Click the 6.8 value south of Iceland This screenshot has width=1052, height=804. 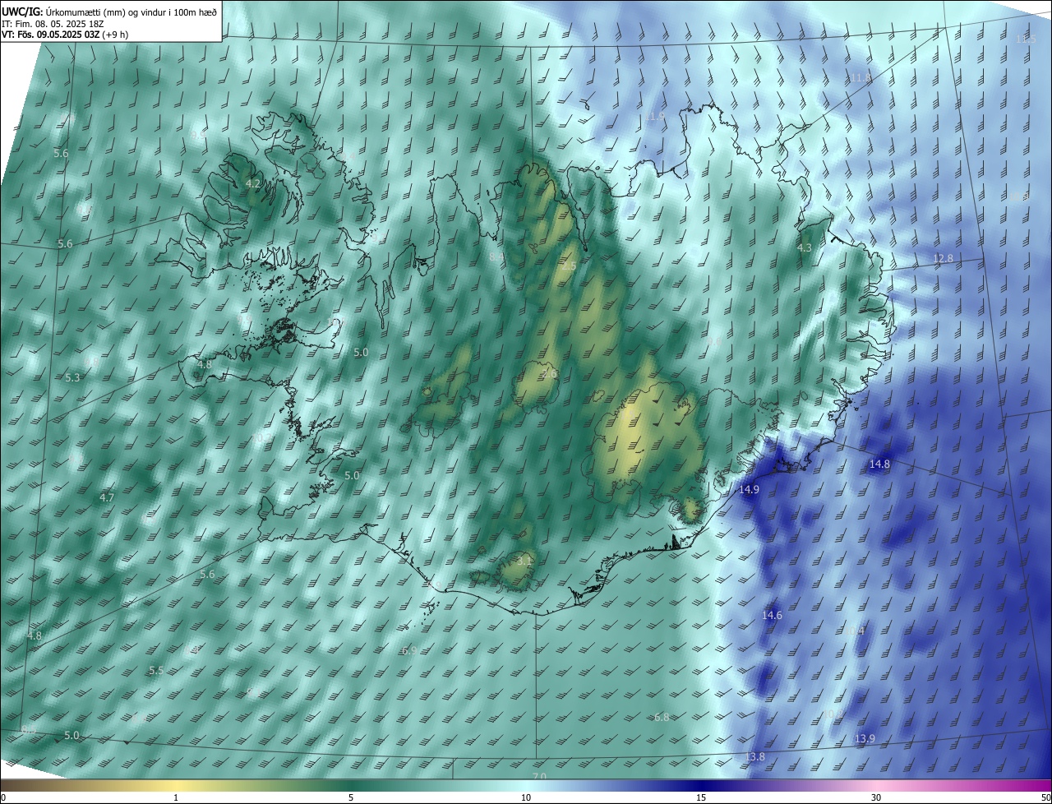(x=661, y=718)
